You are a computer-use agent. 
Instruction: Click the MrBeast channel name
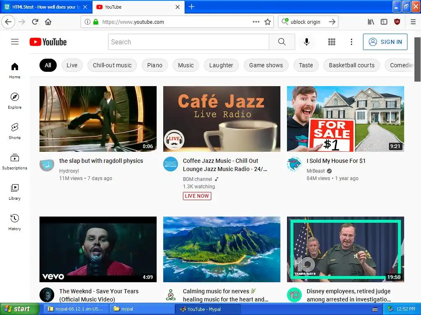click(316, 171)
